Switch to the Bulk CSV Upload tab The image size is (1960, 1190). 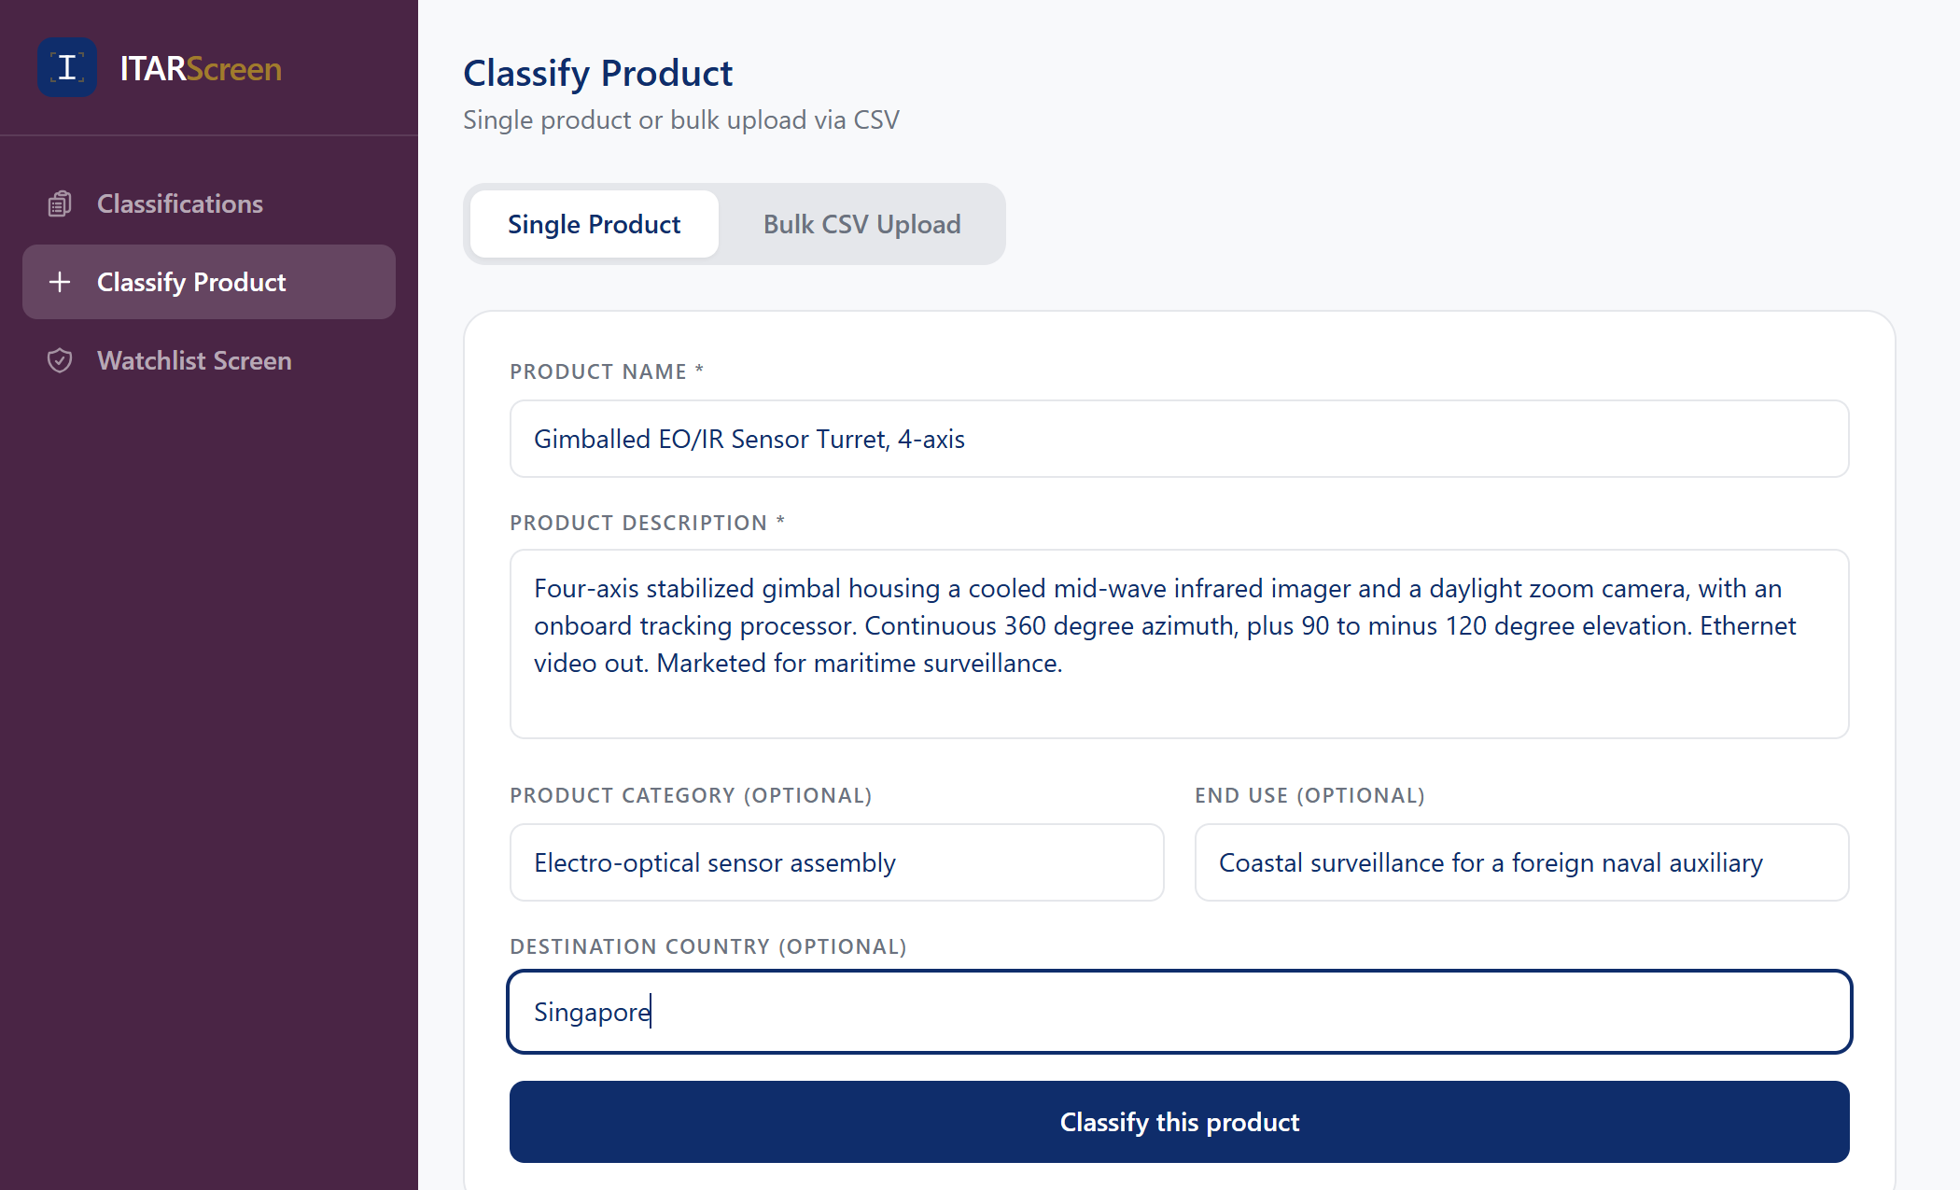pos(861,224)
